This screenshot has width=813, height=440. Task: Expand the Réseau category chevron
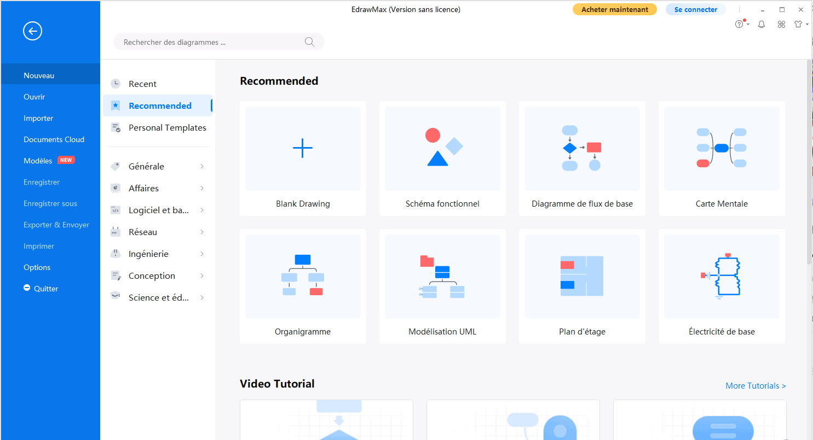(x=202, y=232)
